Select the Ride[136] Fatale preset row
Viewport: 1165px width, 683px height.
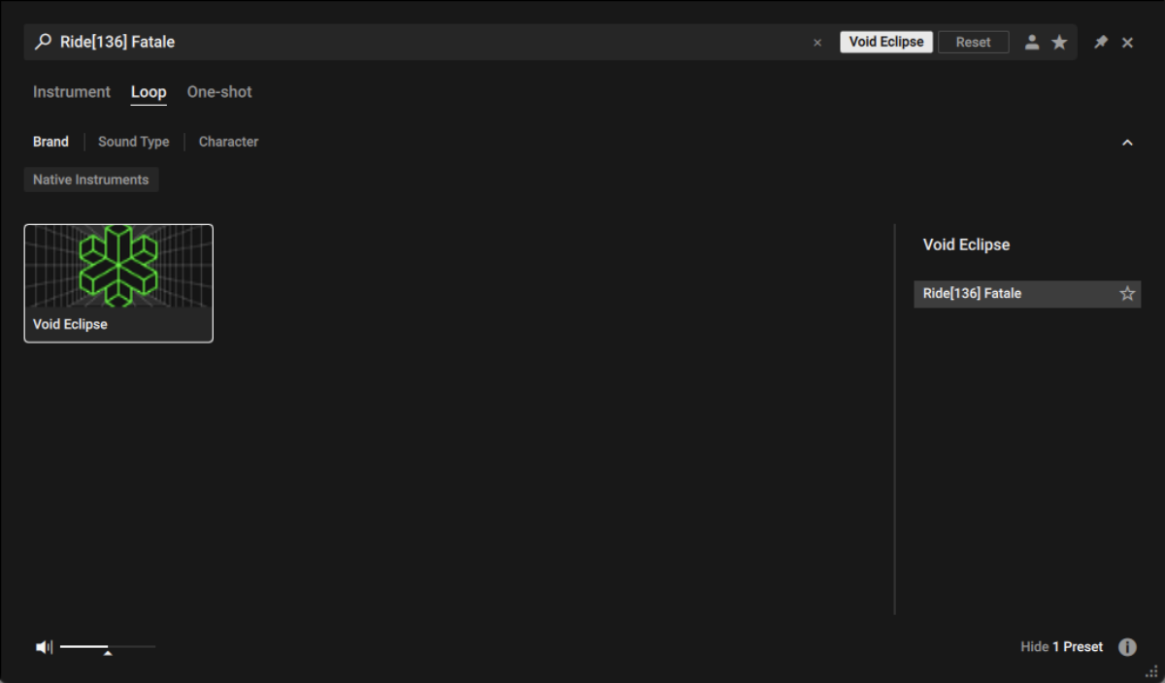tap(1027, 294)
